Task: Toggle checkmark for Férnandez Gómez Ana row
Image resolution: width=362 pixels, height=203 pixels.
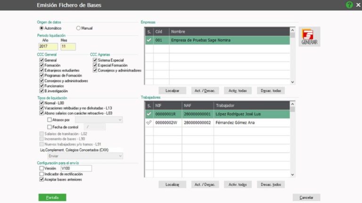Action: coord(148,122)
